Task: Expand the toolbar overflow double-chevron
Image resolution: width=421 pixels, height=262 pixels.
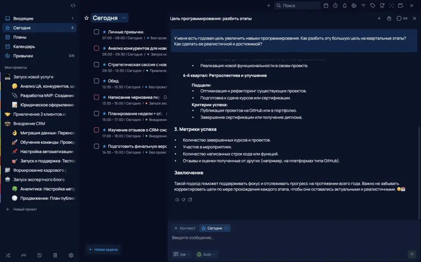Action: (x=412, y=6)
